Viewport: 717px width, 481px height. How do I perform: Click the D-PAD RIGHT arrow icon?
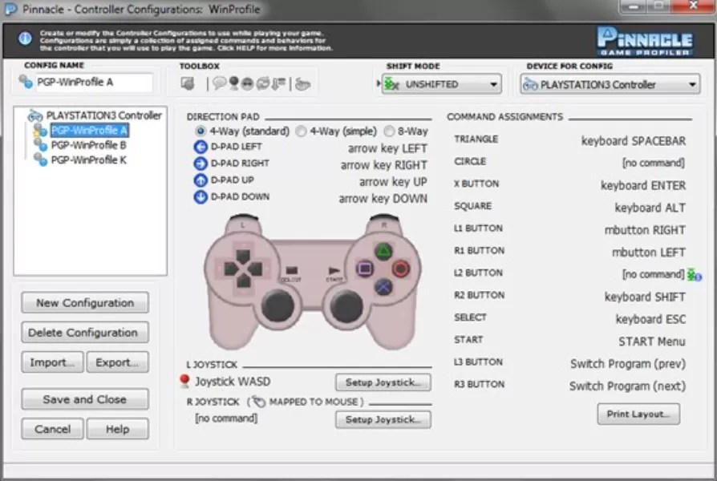[x=201, y=164]
